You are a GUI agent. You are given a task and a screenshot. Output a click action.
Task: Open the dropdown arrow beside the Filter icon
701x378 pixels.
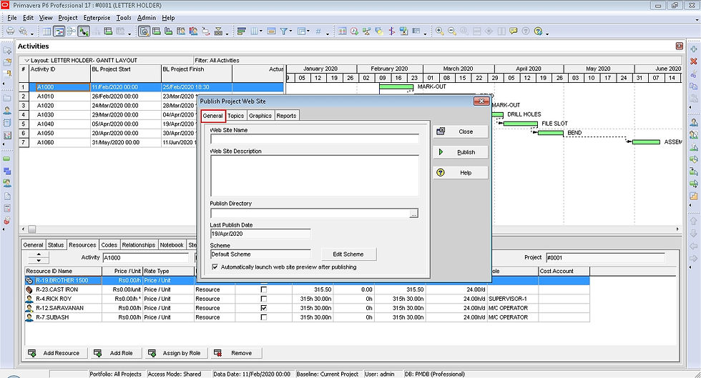290,31
